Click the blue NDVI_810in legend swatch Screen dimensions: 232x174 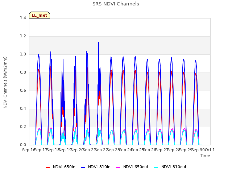tap(83, 167)
